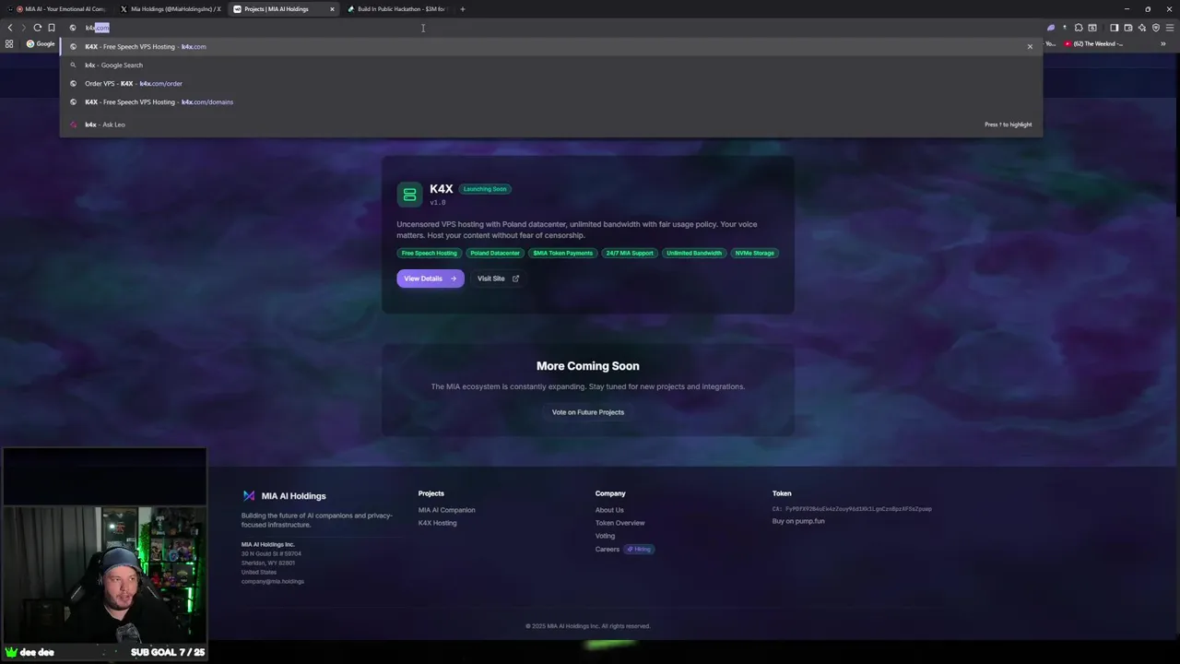Select the K4X Free Speech VPS Hosting k4x.com suggestion
This screenshot has width=1180, height=664.
(x=551, y=46)
